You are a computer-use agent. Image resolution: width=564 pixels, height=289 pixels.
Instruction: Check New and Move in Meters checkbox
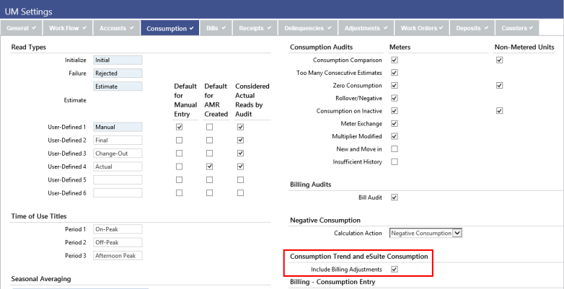[x=395, y=148]
